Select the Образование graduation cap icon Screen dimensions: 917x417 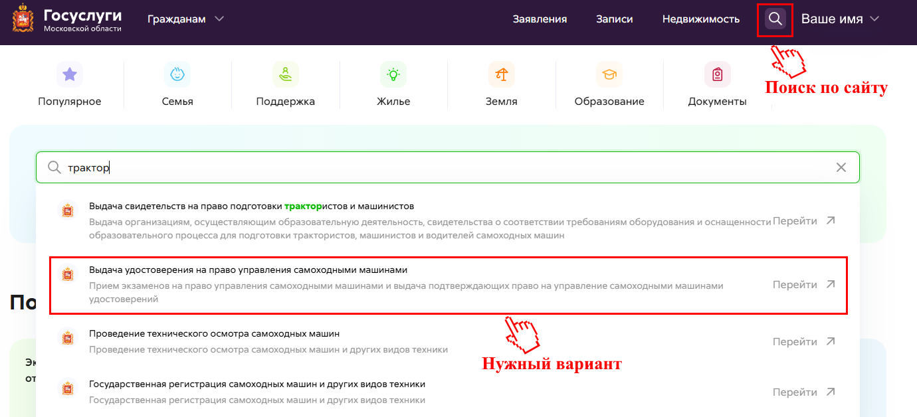click(609, 74)
